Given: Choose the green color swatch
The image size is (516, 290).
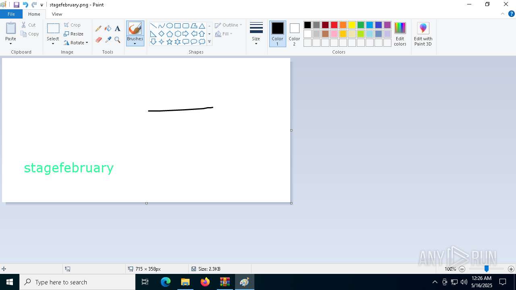Looking at the screenshot, I should coord(361,25).
